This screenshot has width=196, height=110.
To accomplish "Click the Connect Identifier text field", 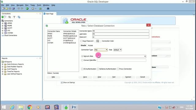I will 122,60.
